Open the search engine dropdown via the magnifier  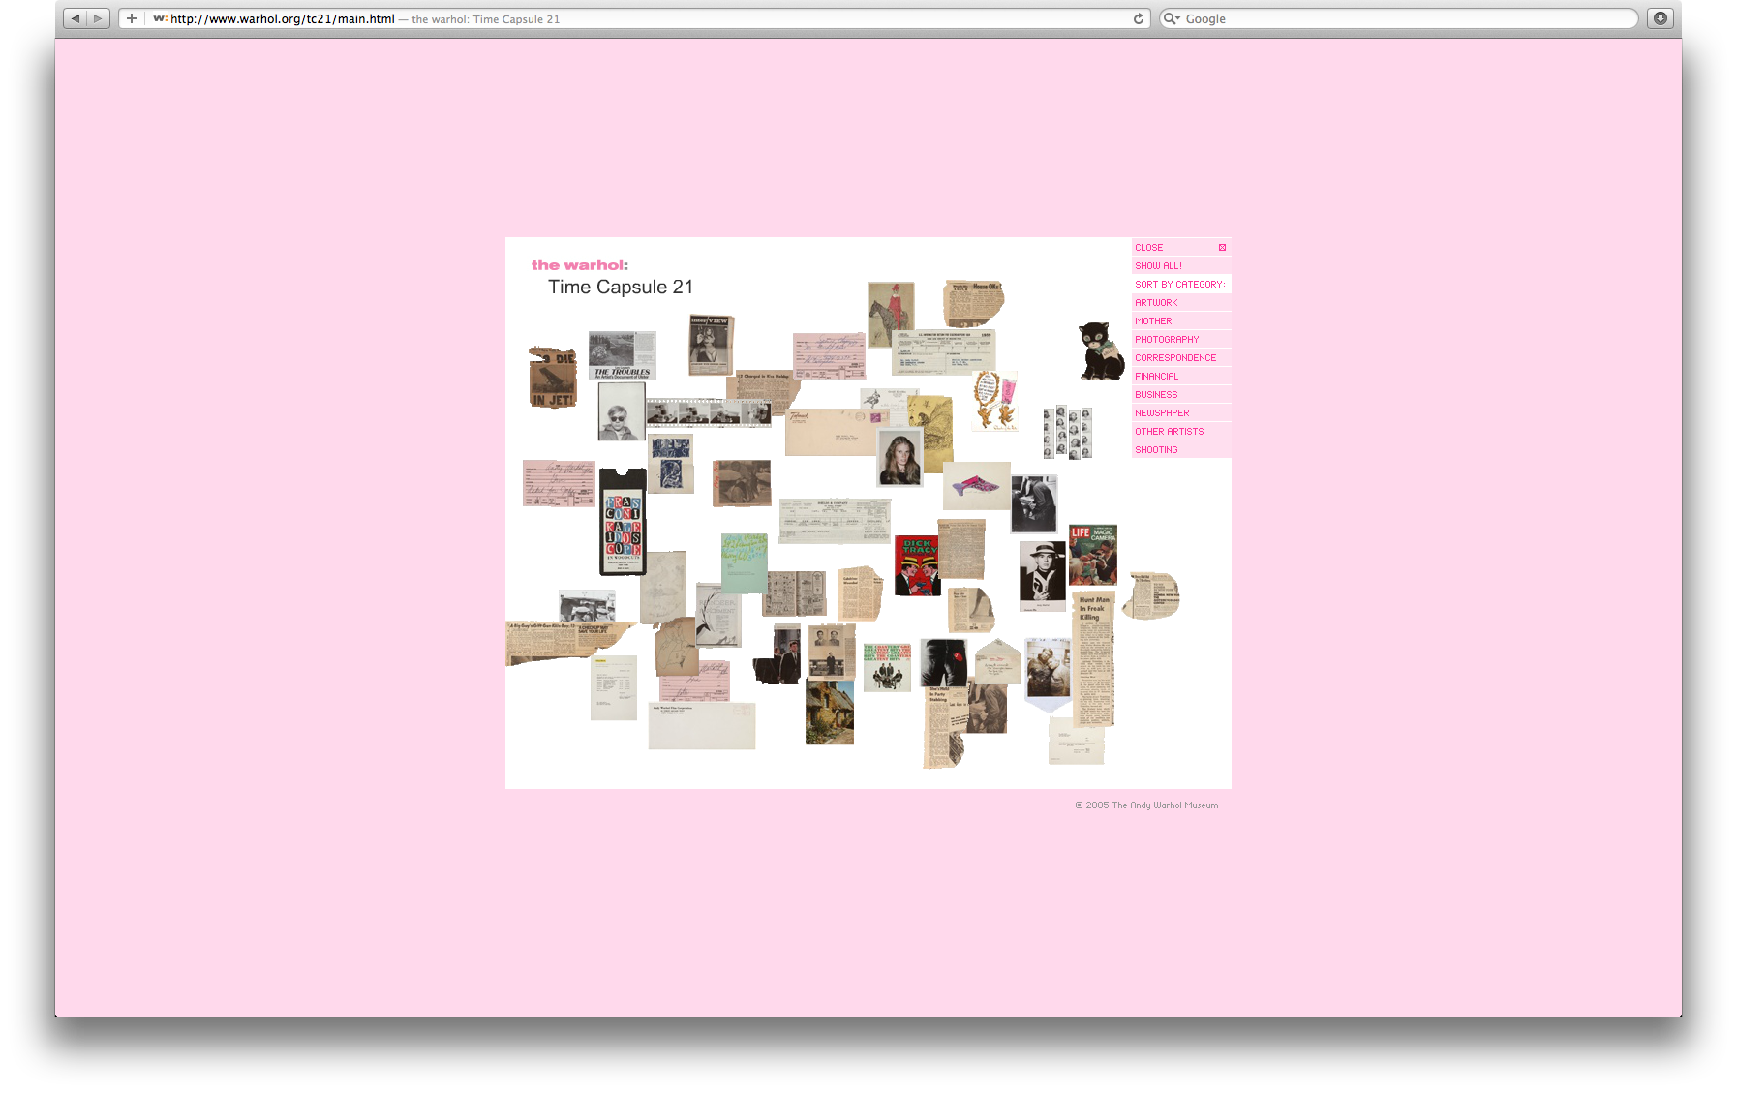pos(1172,17)
